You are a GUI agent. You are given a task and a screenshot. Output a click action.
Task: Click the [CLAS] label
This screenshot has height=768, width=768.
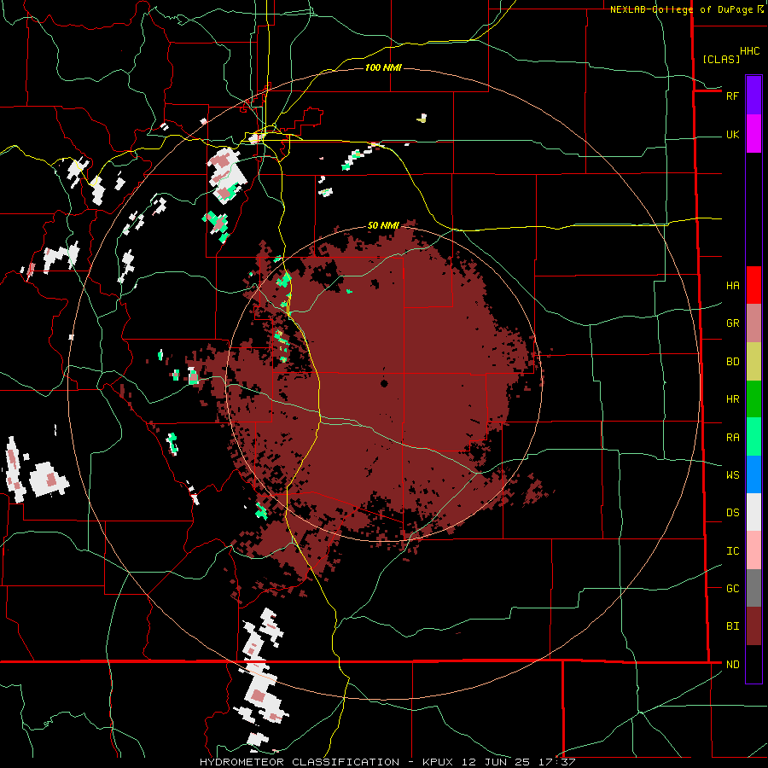coord(721,59)
